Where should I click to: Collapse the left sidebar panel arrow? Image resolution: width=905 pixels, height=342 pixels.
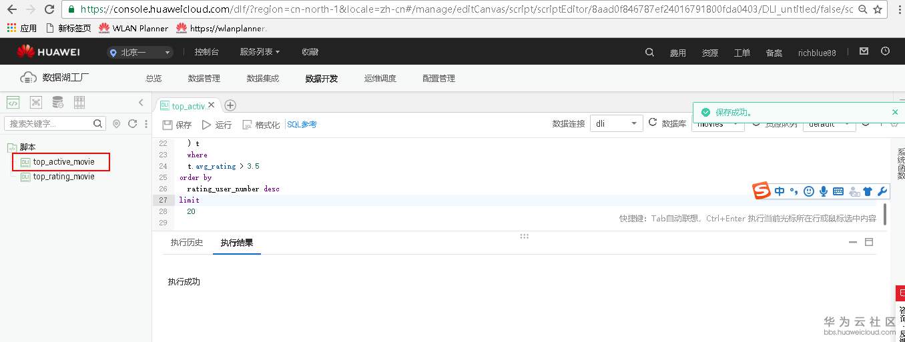(x=141, y=102)
